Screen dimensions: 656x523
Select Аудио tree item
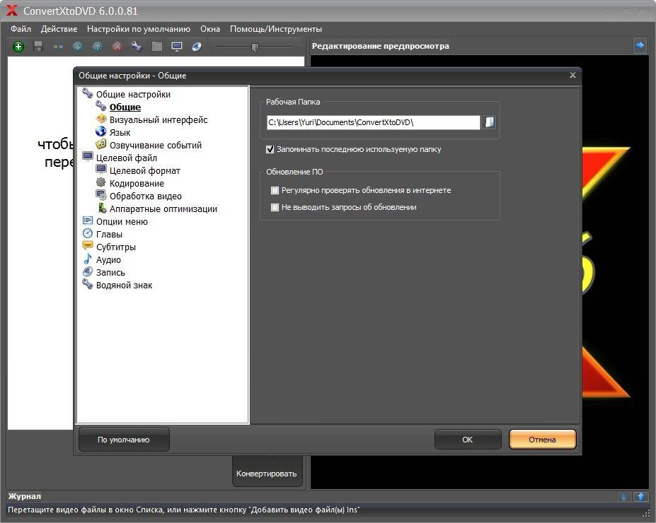(x=108, y=260)
